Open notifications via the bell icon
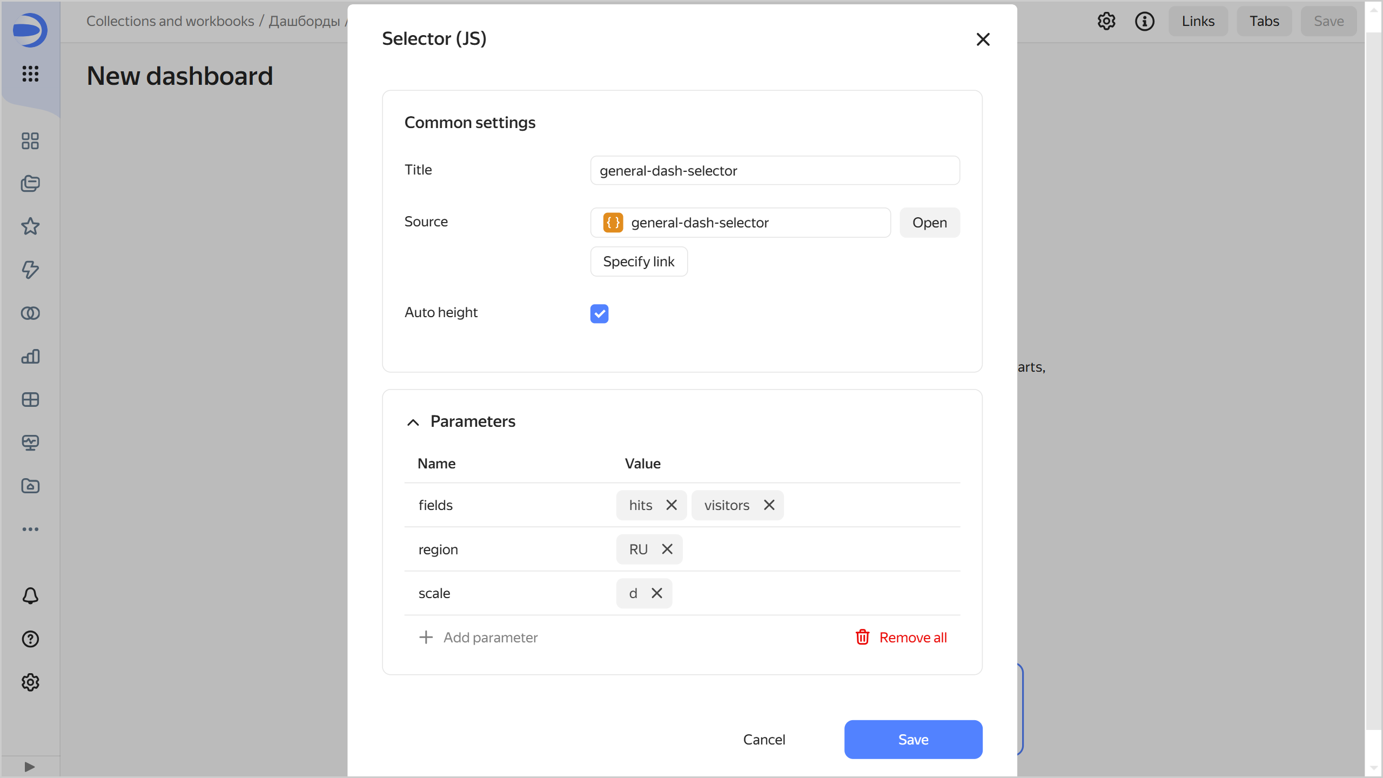This screenshot has width=1383, height=778. pos(30,595)
